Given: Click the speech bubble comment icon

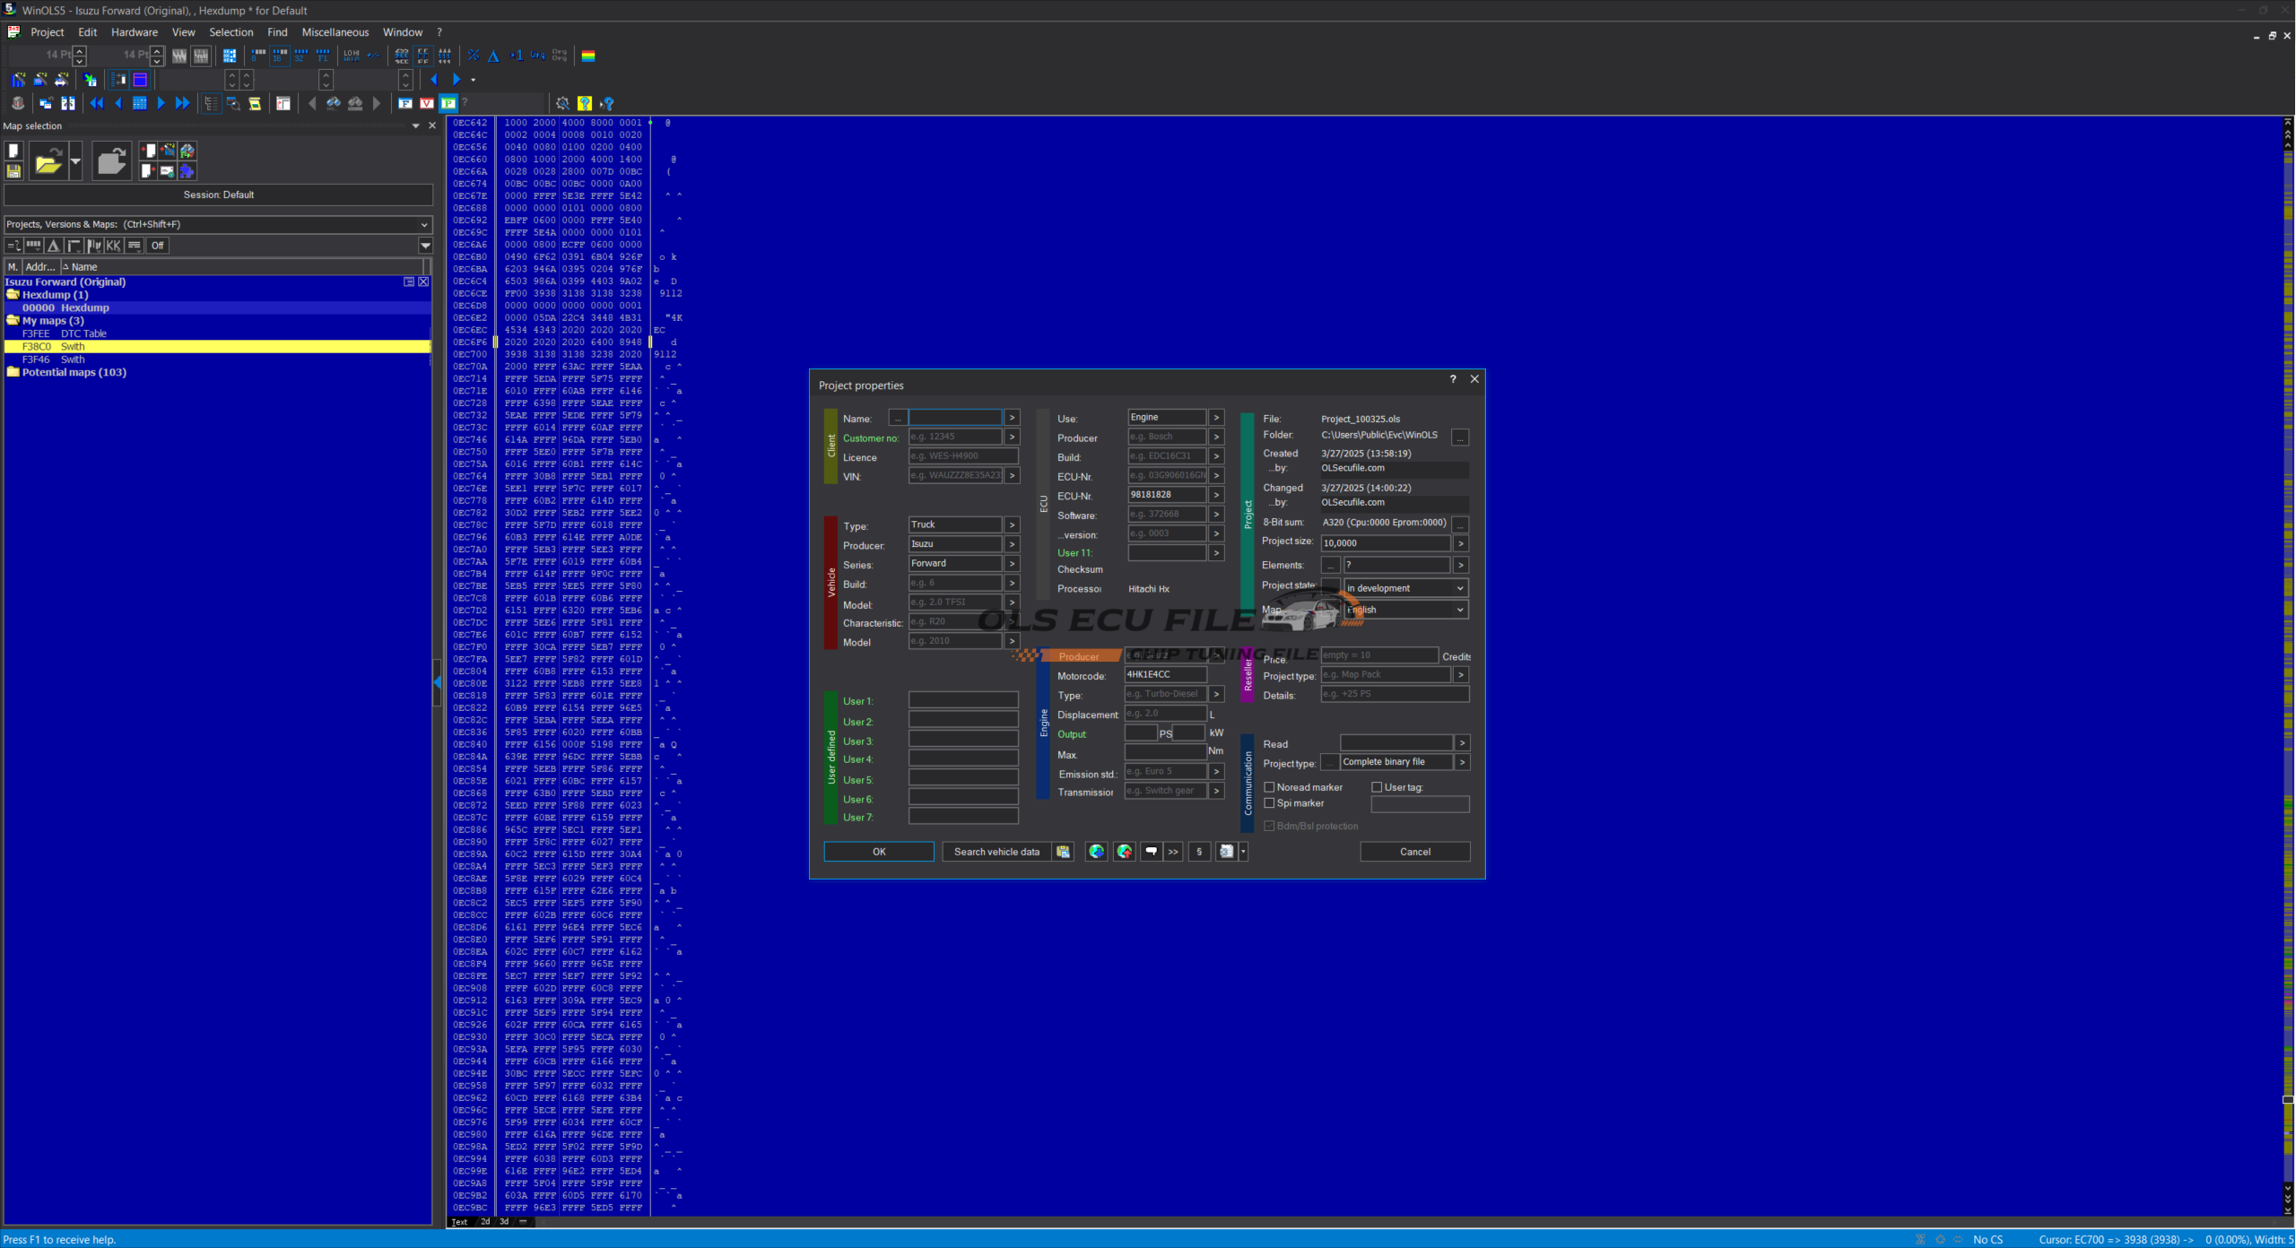Looking at the screenshot, I should [x=1151, y=852].
